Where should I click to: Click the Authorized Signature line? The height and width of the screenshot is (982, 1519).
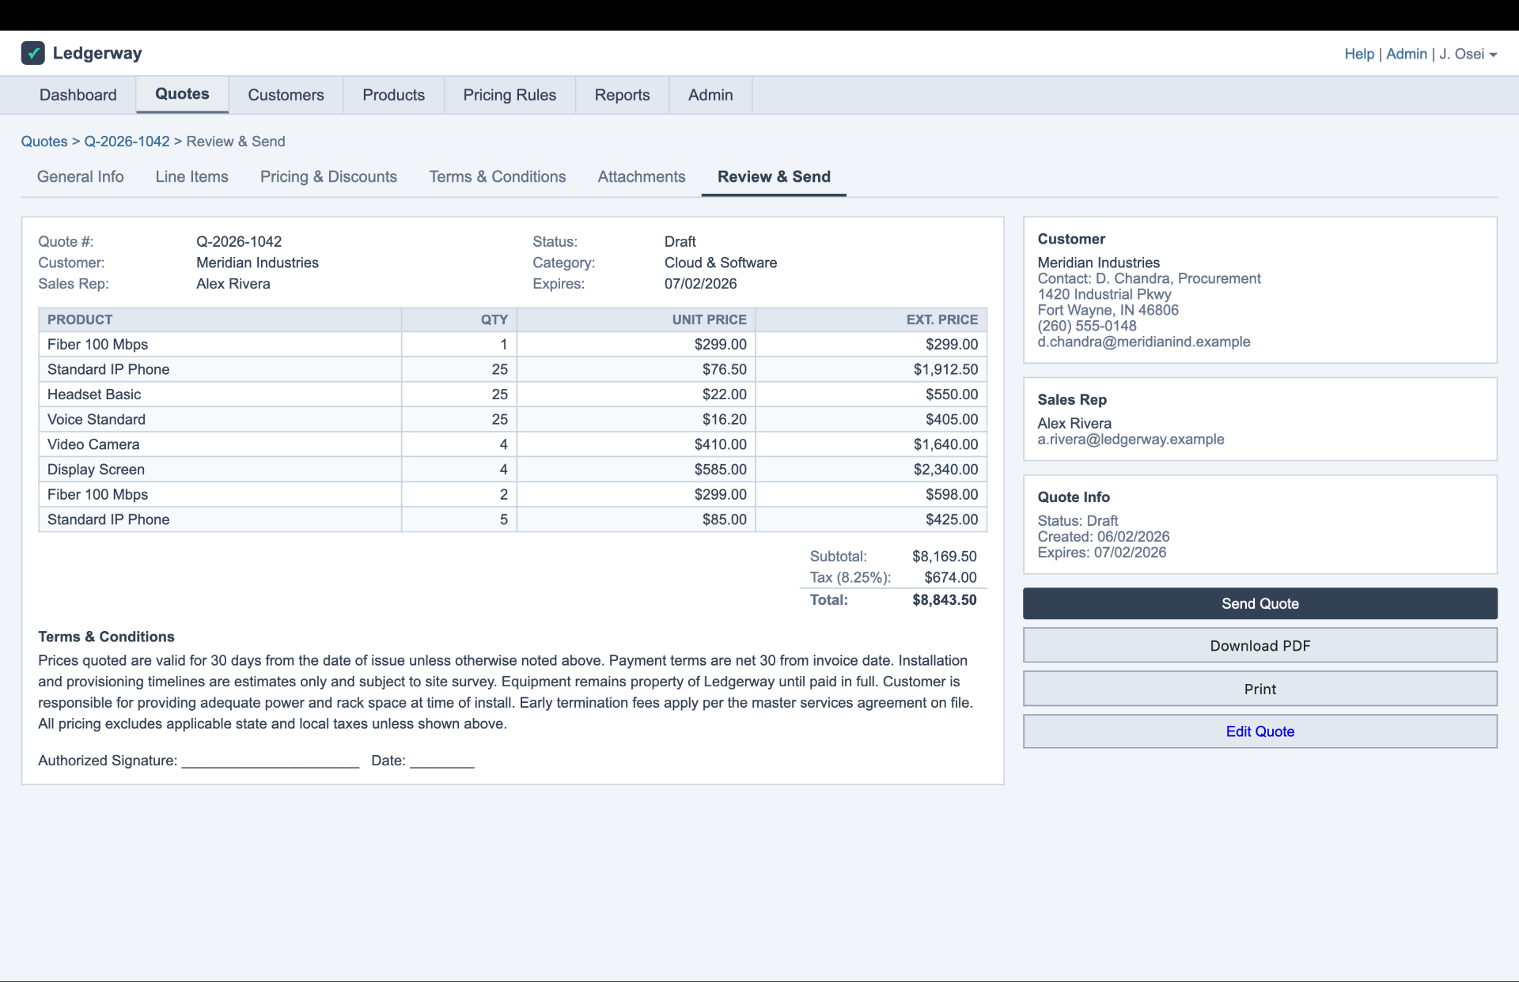coord(271,761)
